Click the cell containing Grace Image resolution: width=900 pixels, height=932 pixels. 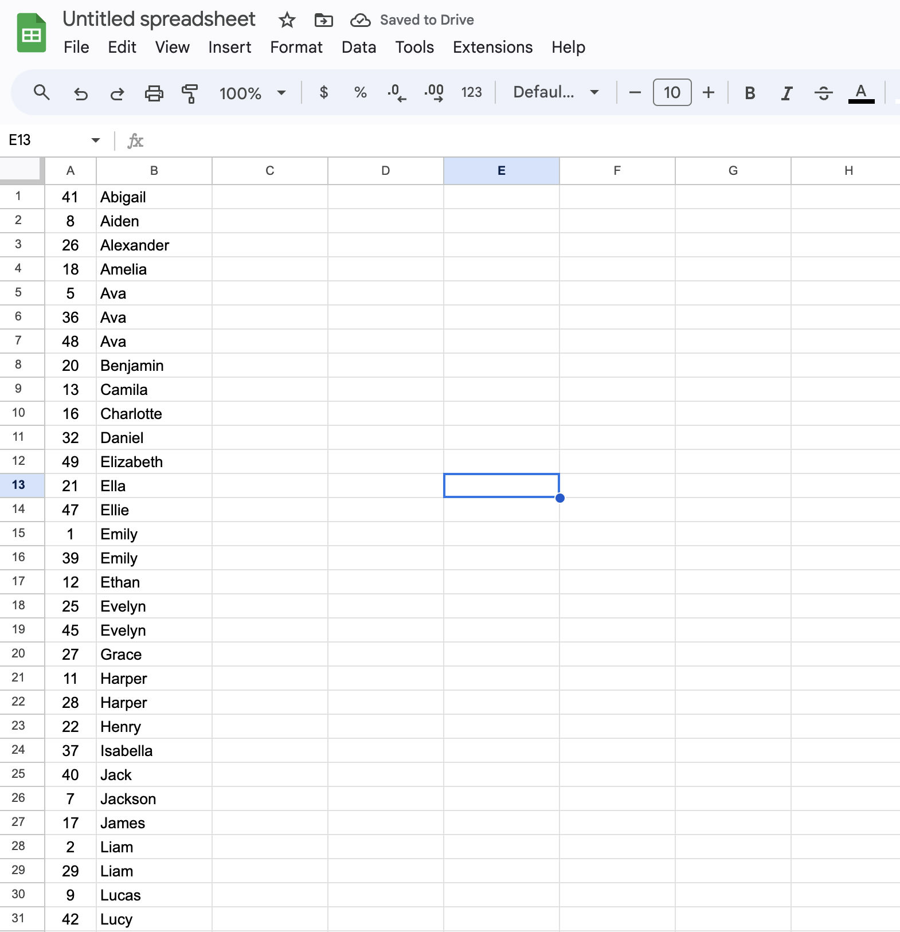(154, 655)
